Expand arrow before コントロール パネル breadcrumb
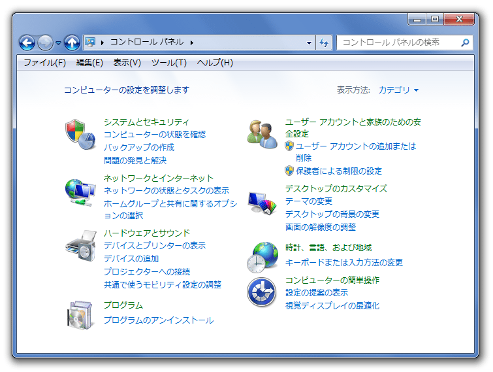 coord(102,42)
